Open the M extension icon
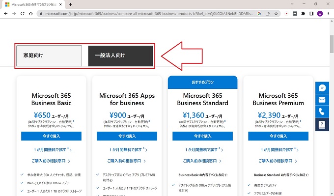The height and width of the screenshot is (196, 334). [x=295, y=13]
